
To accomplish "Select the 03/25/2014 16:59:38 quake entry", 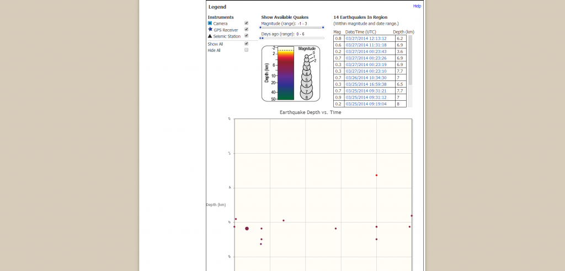I will pyautogui.click(x=366, y=84).
